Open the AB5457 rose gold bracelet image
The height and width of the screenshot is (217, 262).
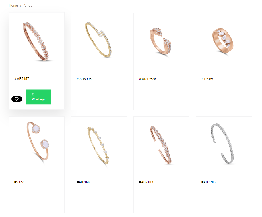pyautogui.click(x=37, y=42)
